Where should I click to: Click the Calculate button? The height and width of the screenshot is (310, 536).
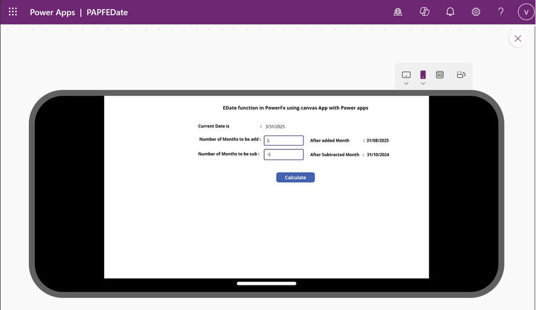click(295, 178)
